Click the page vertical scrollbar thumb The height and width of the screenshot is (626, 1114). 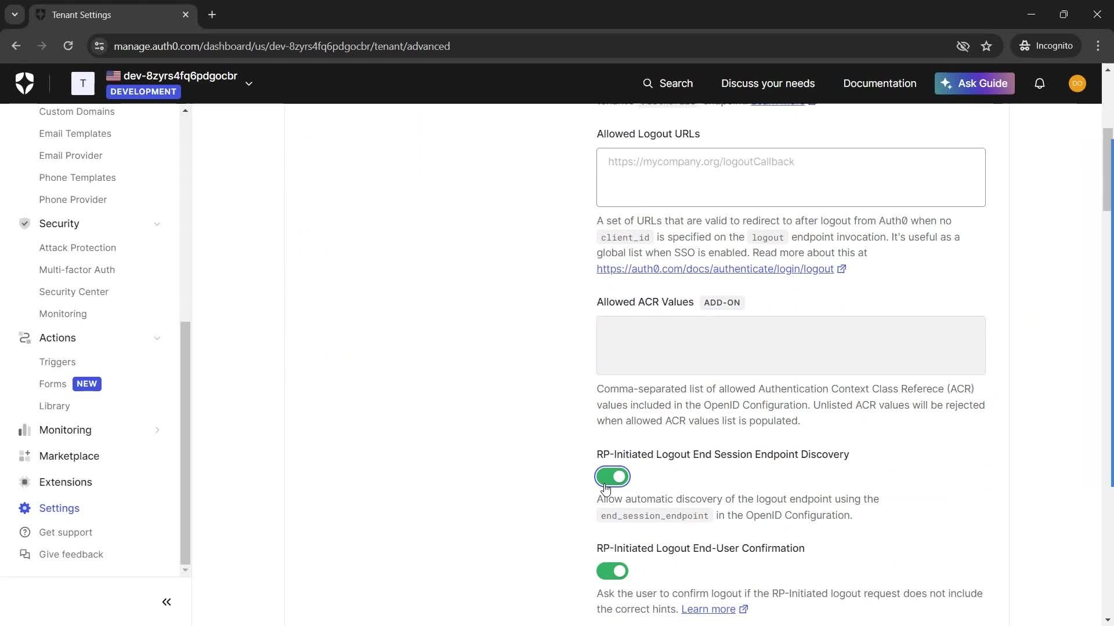point(1108,169)
